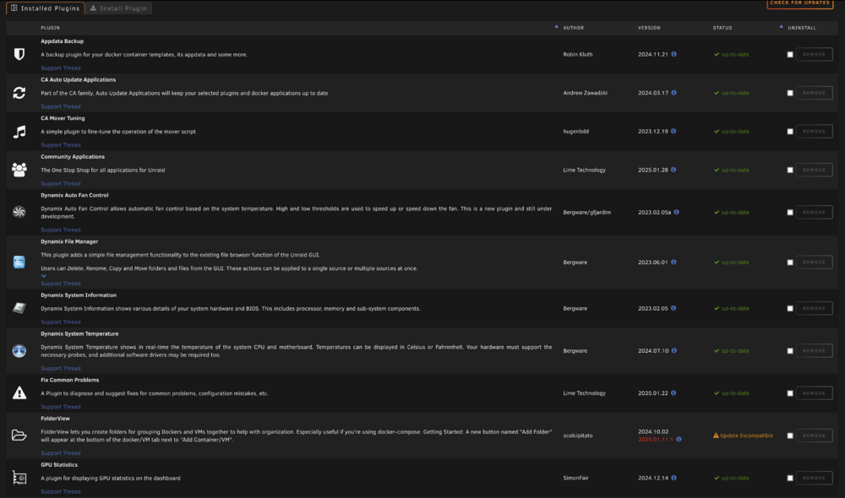
Task: Tick the uninstall checkbox for FolderView
Action: [790, 436]
